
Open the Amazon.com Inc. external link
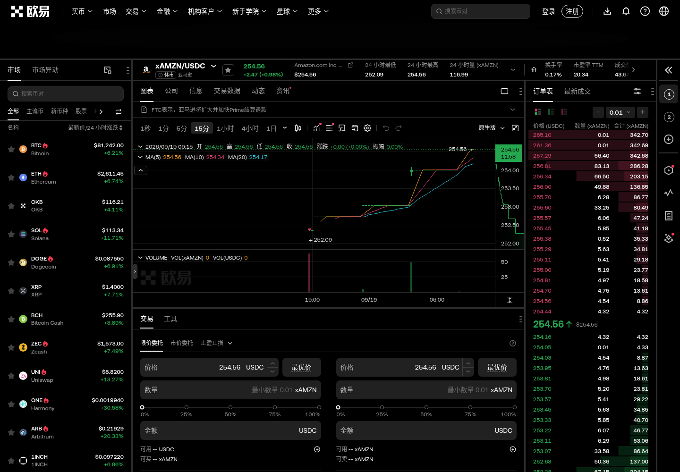click(350, 65)
